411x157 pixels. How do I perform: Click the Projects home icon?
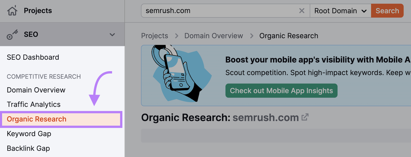click(x=12, y=11)
